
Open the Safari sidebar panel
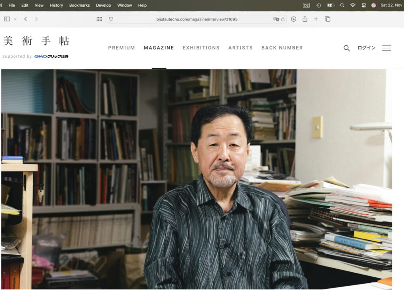click(7, 19)
